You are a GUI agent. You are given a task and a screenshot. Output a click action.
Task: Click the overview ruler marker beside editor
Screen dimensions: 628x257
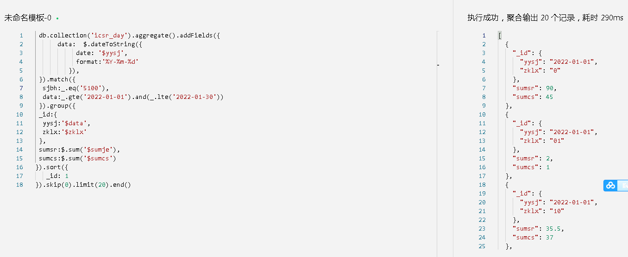438,66
